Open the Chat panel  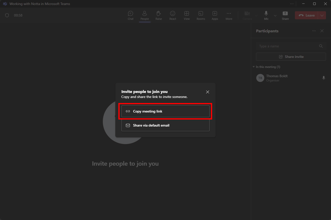(x=131, y=16)
